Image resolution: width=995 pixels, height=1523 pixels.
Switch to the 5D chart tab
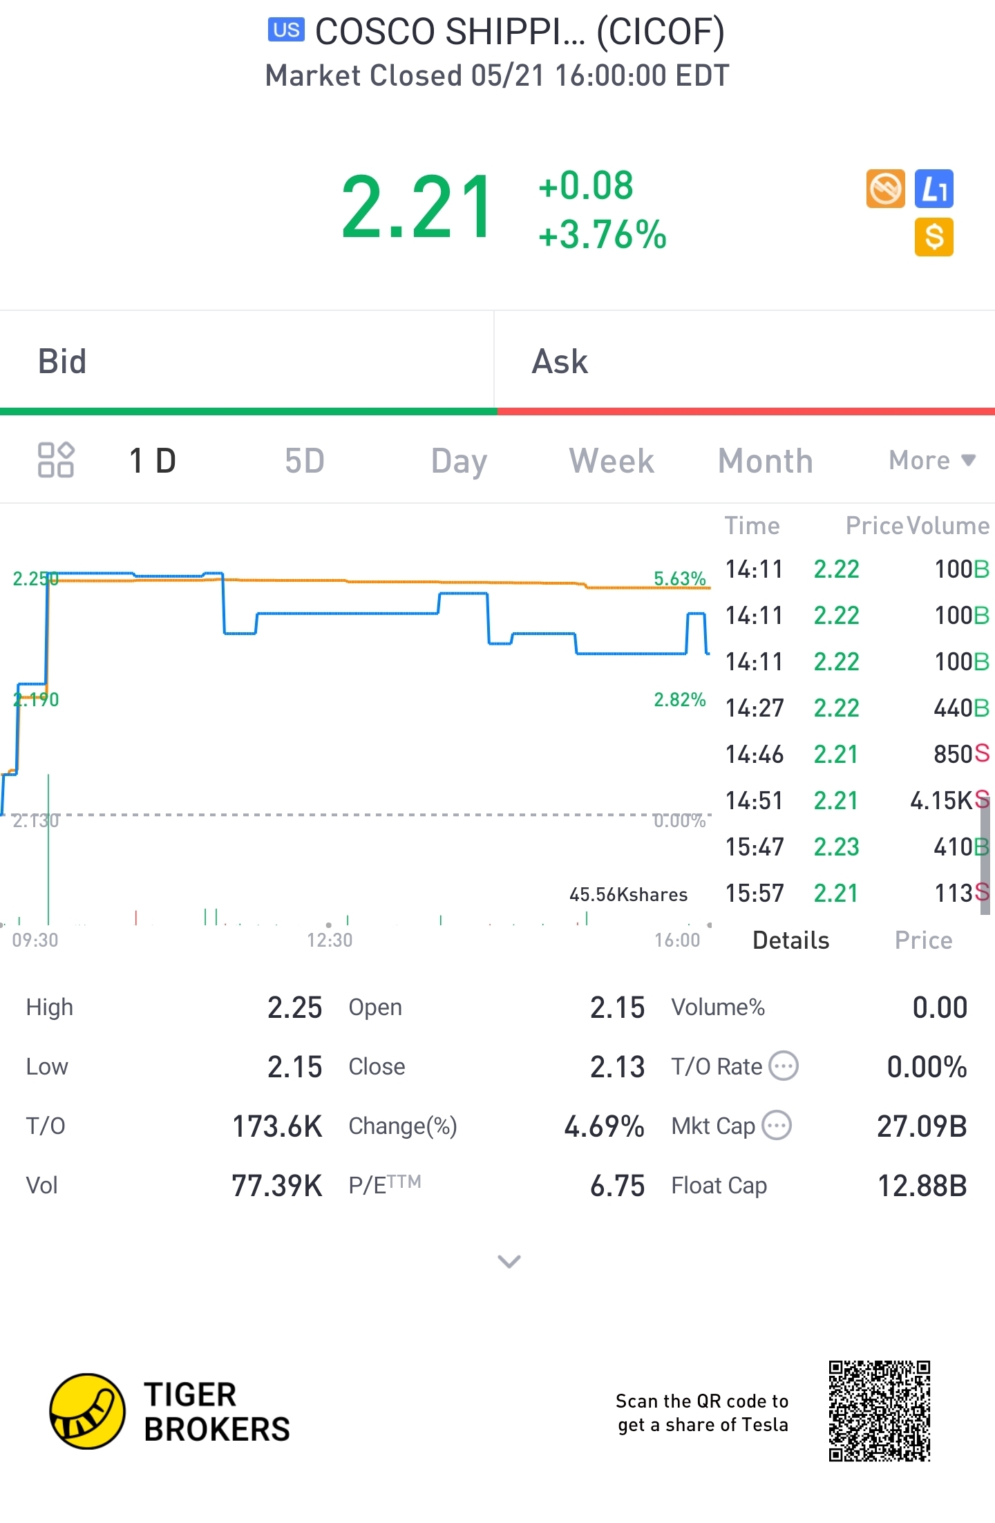click(x=304, y=461)
